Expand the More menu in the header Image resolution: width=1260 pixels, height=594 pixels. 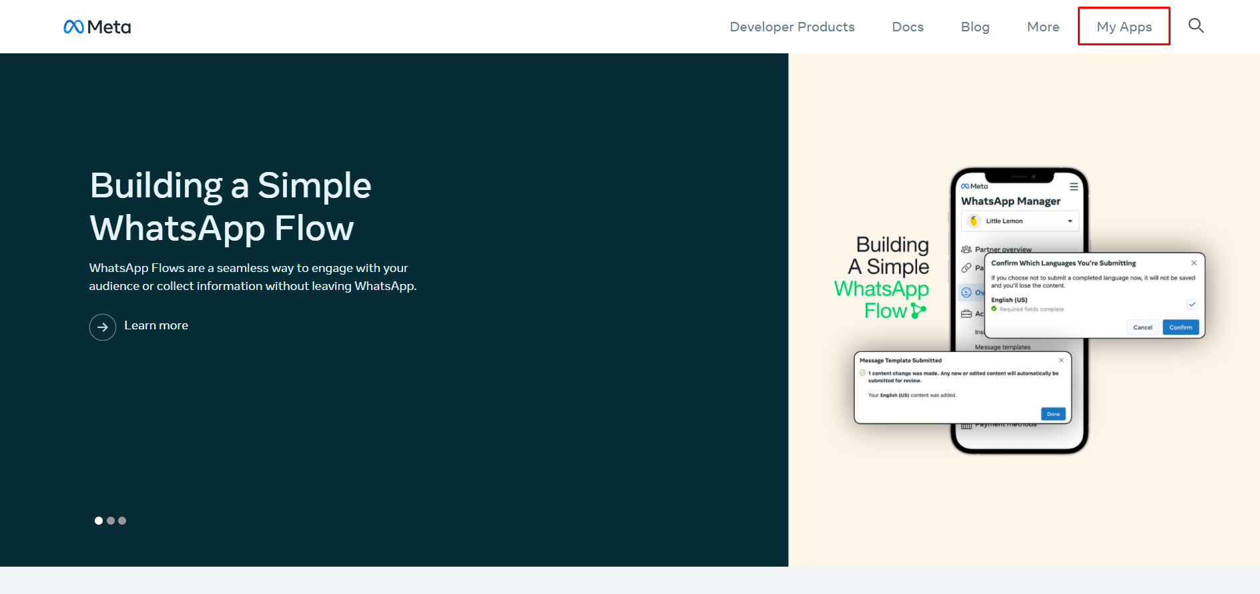click(1043, 27)
